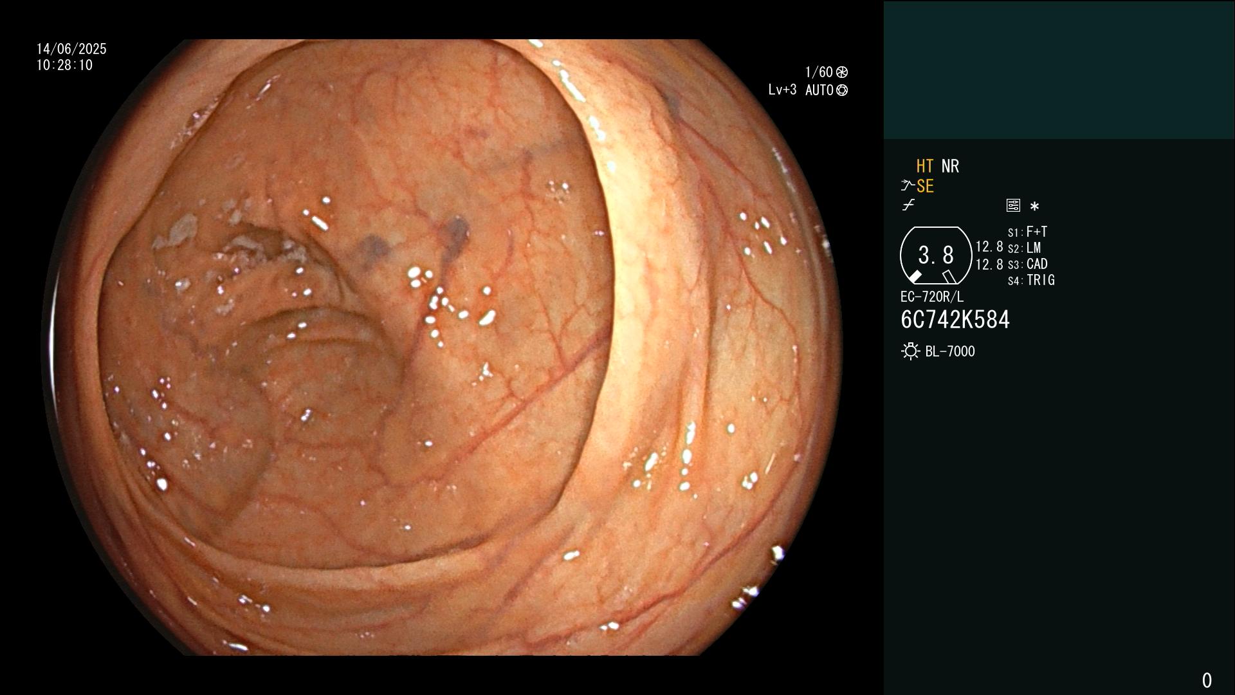Click the SE enhancement label
The image size is (1235, 695).
[x=925, y=186]
